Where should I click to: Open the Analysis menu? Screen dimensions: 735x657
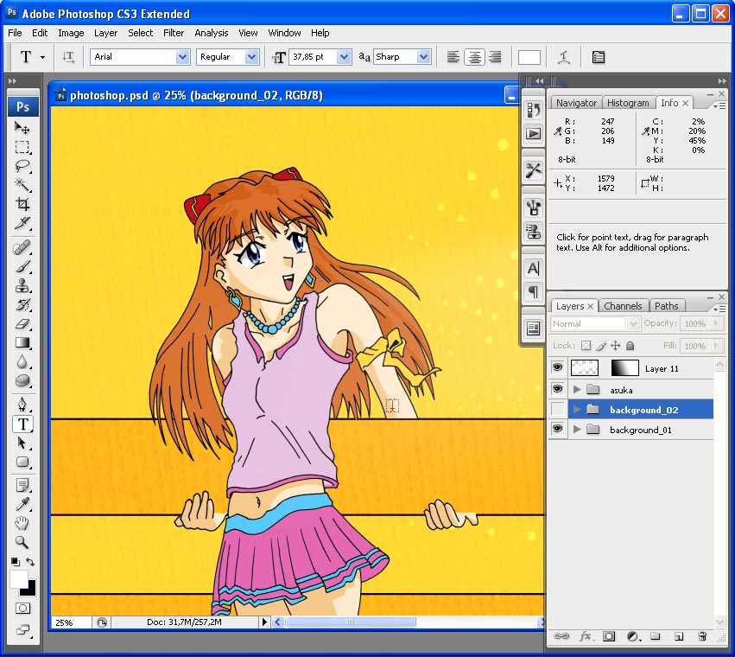point(211,33)
